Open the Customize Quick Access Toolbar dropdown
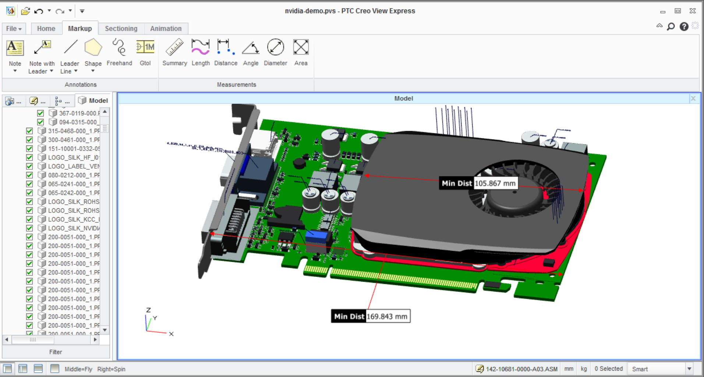Image resolution: width=704 pixels, height=377 pixels. 82,11
